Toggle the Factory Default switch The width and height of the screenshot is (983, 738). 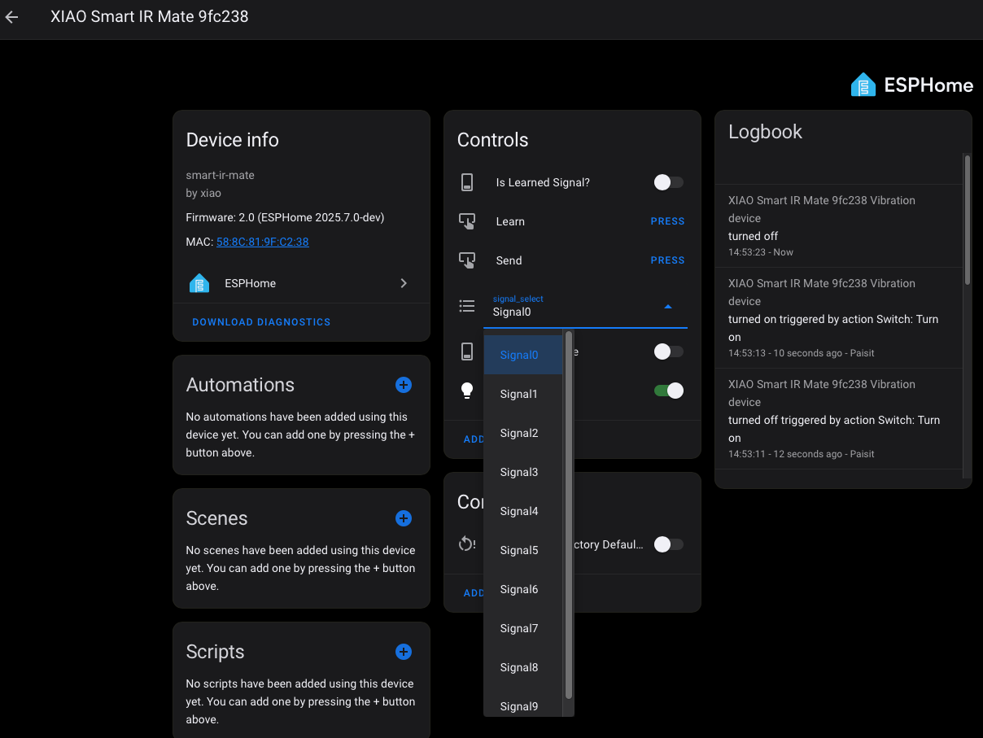click(x=669, y=544)
